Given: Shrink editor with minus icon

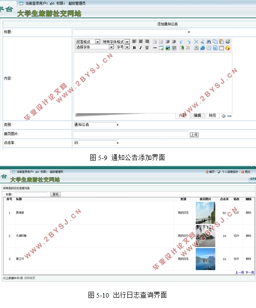Looking at the screenshot, I should (229, 116).
